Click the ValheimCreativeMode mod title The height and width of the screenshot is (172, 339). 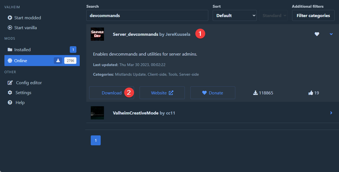tap(136, 113)
